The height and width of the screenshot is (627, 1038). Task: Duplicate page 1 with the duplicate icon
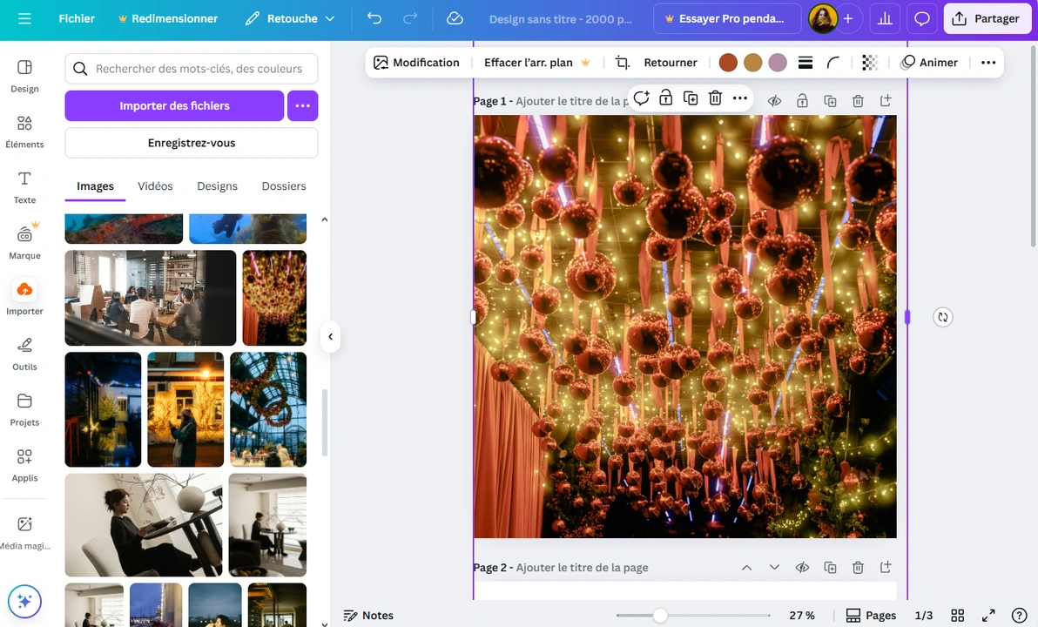[x=830, y=100]
